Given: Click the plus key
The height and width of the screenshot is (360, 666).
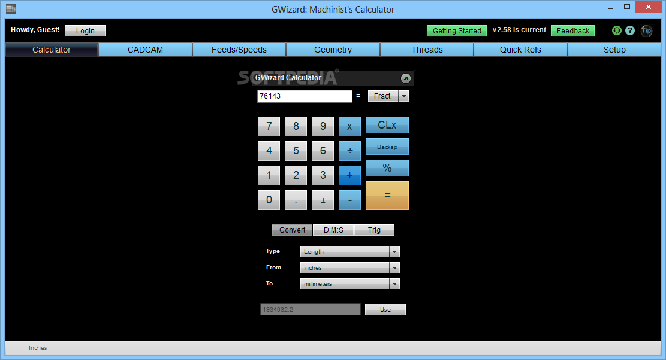Looking at the screenshot, I should click(x=349, y=175).
